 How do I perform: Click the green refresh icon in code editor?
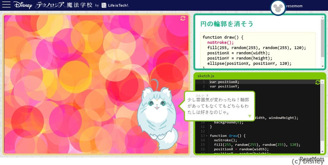[318, 82]
